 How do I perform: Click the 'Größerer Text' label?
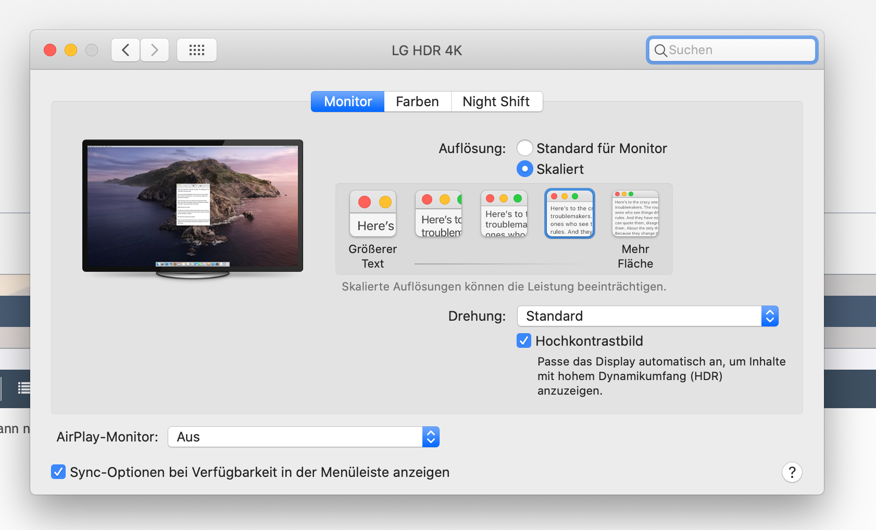click(x=373, y=256)
